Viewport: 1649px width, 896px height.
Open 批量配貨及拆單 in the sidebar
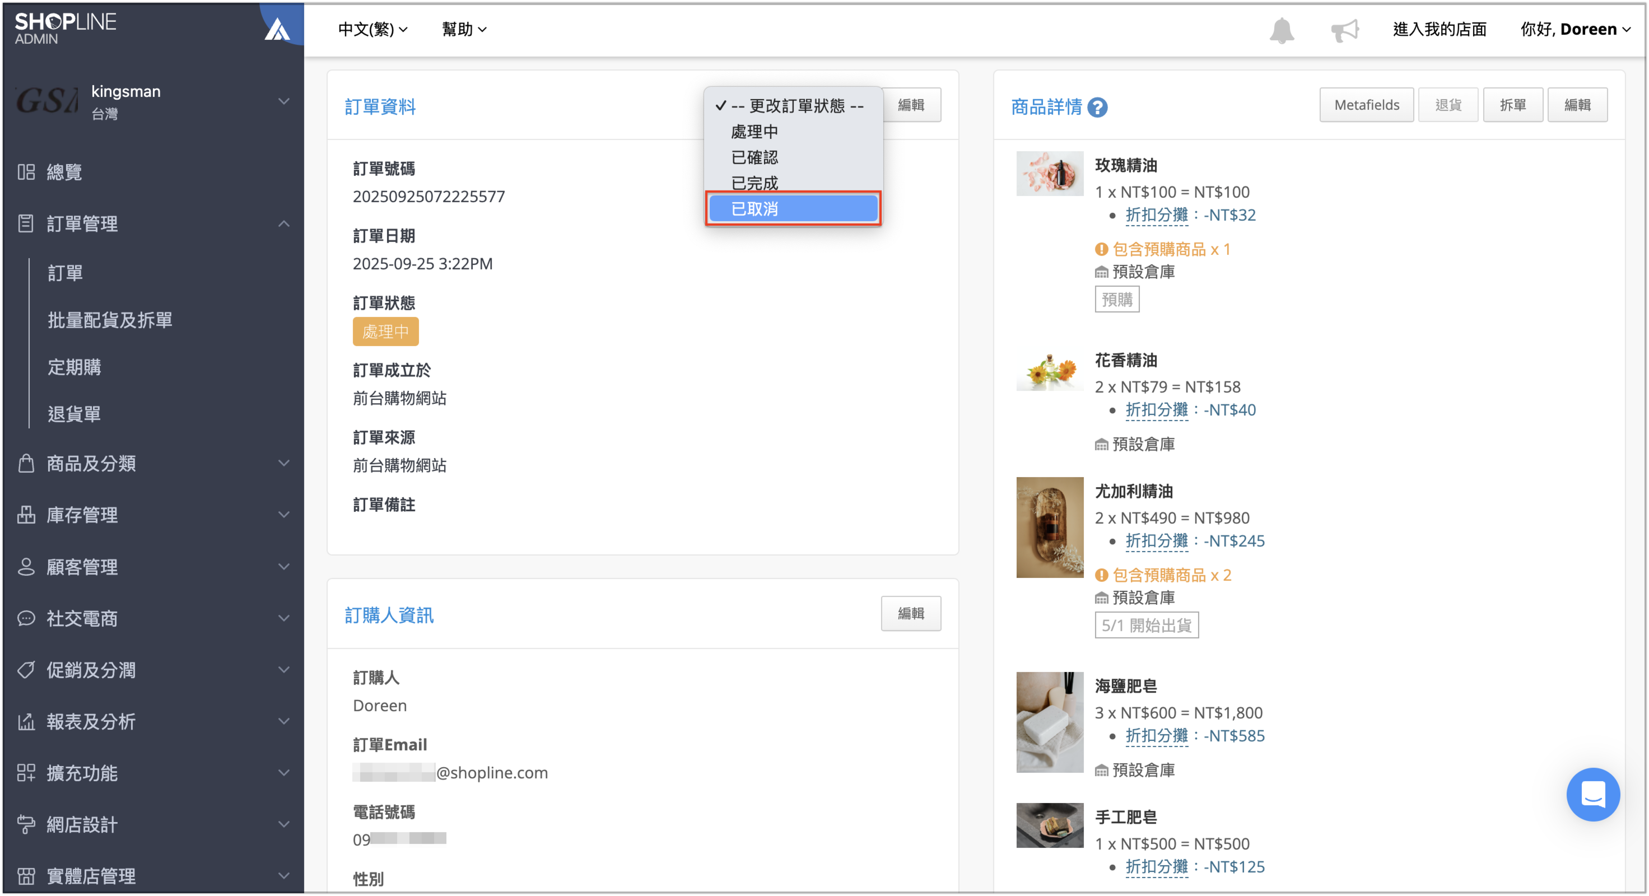110,320
